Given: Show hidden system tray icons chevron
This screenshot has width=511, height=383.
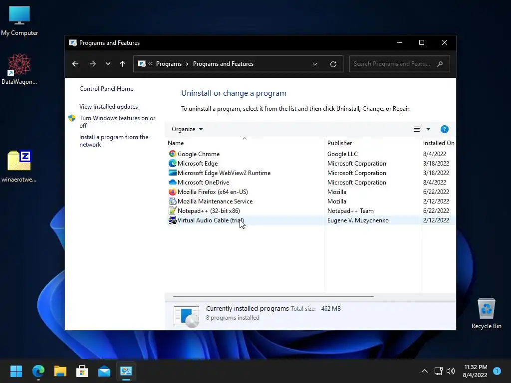Looking at the screenshot, I should (425, 371).
